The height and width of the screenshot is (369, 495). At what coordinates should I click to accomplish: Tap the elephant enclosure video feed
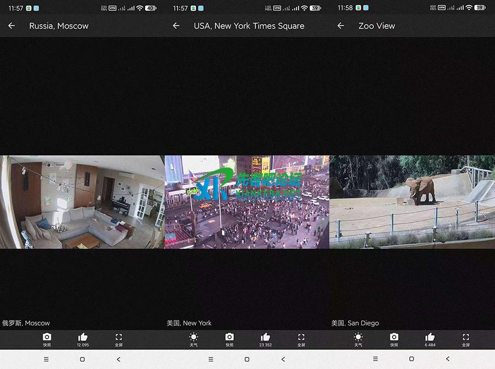tap(412, 202)
